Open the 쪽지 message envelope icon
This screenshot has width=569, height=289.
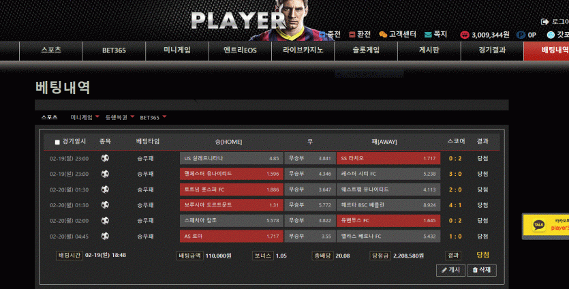pos(428,35)
